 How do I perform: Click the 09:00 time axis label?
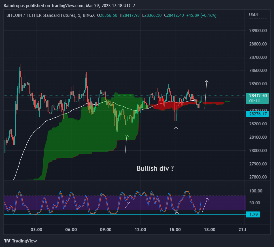pos(105,230)
